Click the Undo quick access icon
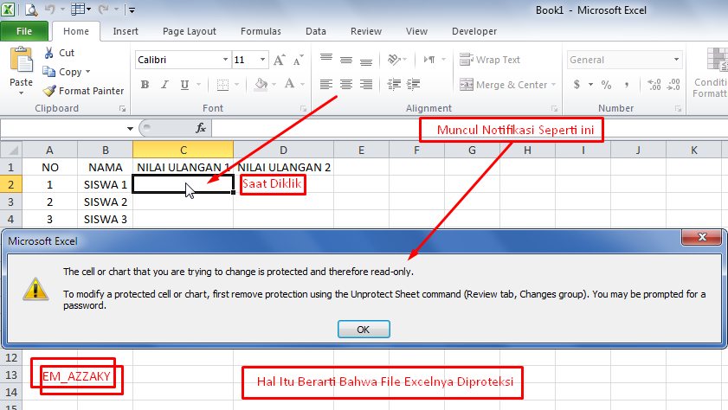This screenshot has width=728, height=410. tap(50, 10)
